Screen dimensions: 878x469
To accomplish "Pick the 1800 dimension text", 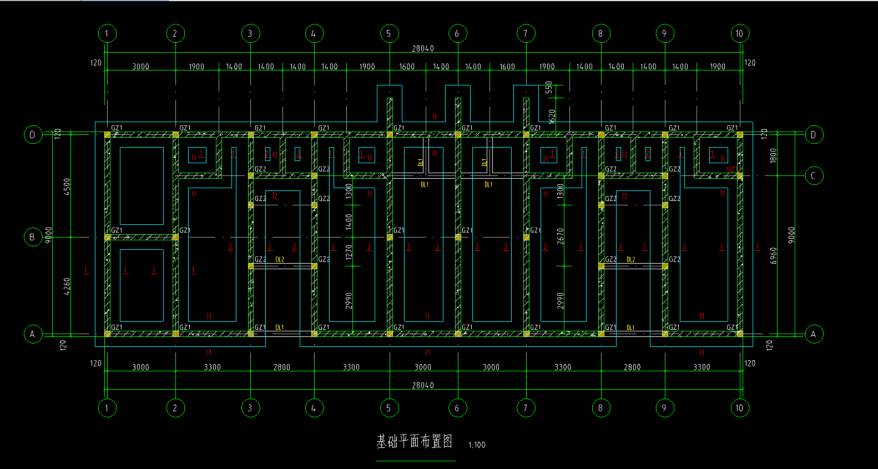I will point(773,155).
